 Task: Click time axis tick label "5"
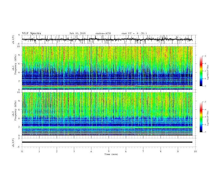click(109, 151)
